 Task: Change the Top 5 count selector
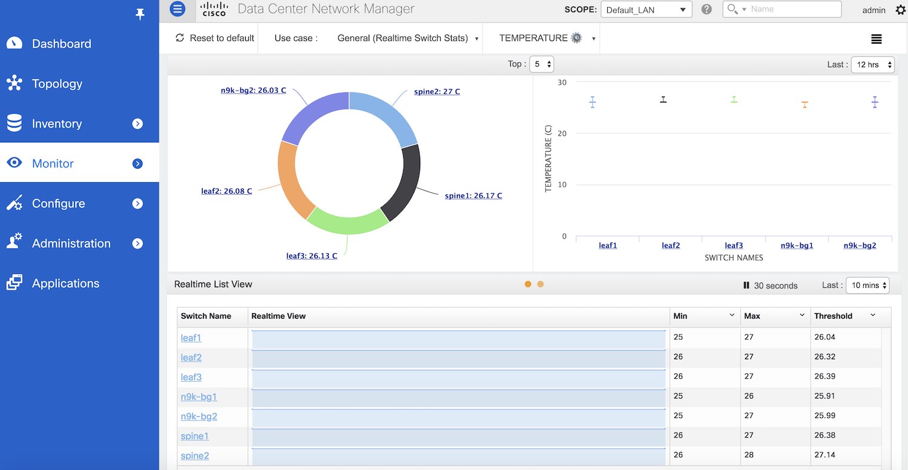541,64
